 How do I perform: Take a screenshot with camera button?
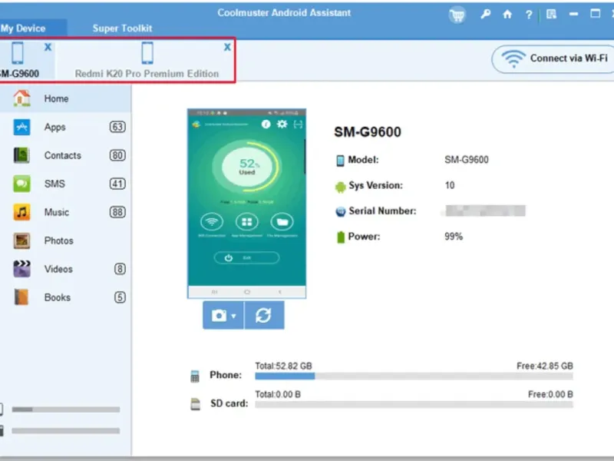click(x=219, y=315)
